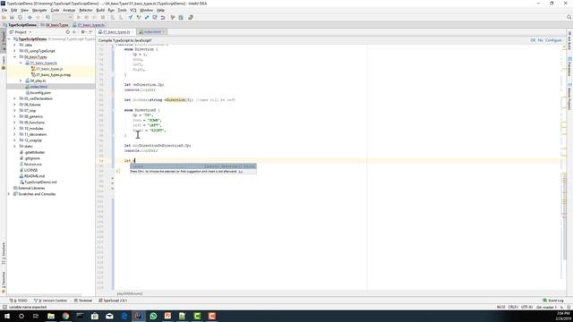Click the Windows Start button
This screenshot has height=322, width=573.
click(7, 316)
